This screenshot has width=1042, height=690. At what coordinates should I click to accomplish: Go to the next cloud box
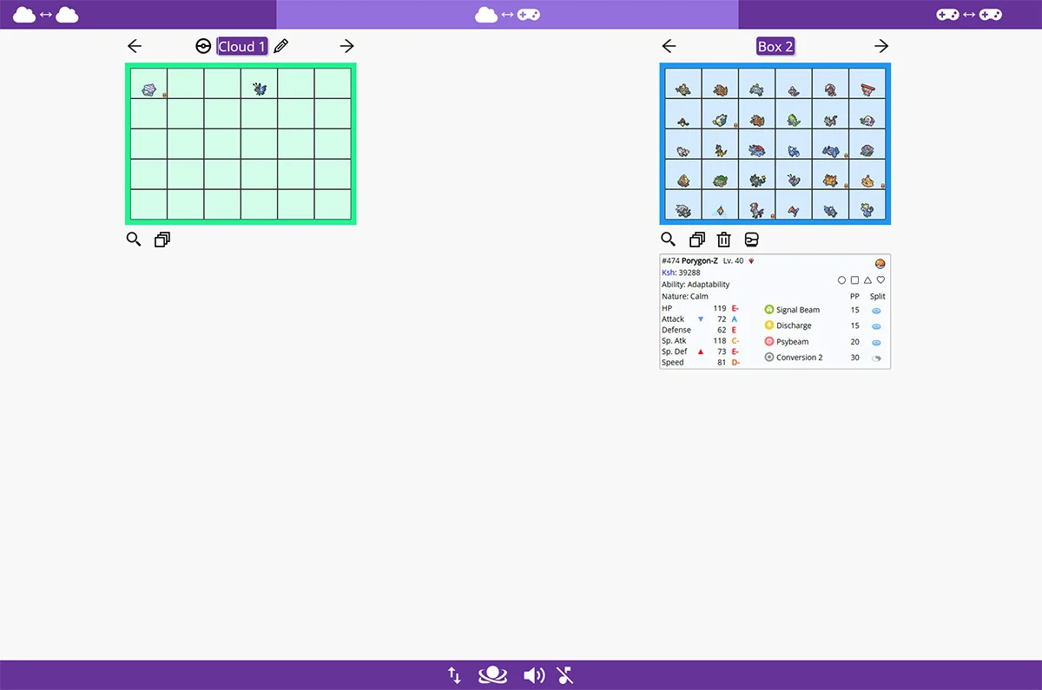346,47
